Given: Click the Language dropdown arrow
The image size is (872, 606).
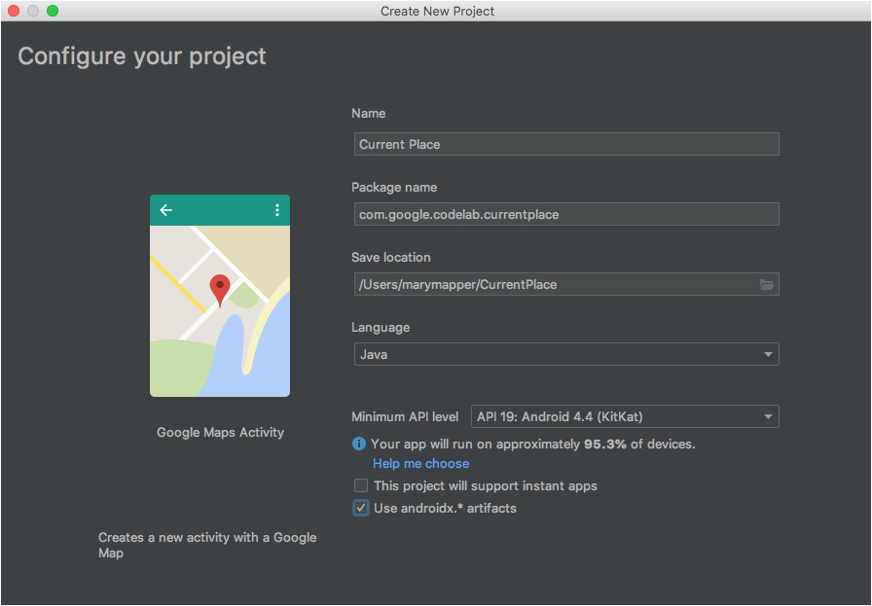Looking at the screenshot, I should (768, 354).
